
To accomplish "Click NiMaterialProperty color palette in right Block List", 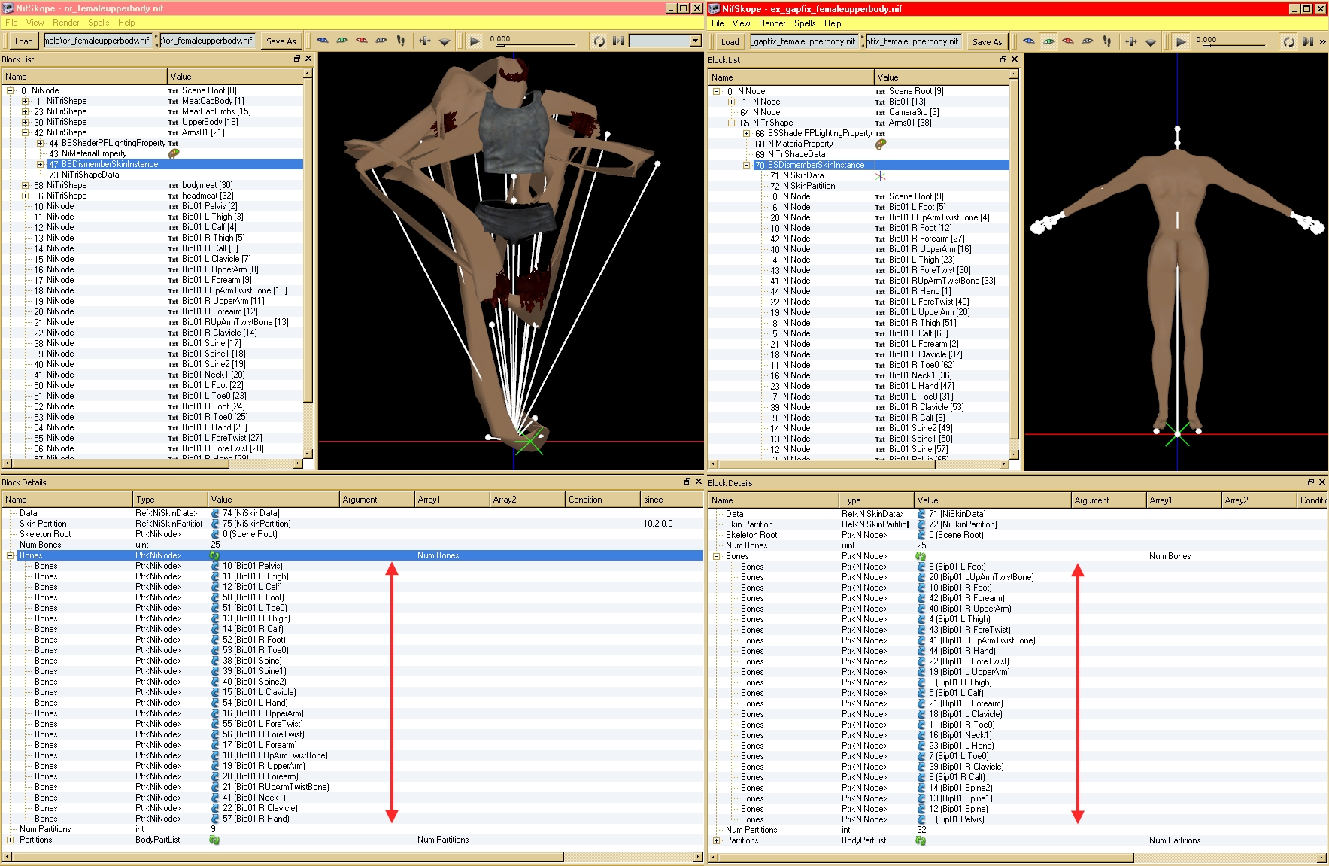I will pos(881,144).
